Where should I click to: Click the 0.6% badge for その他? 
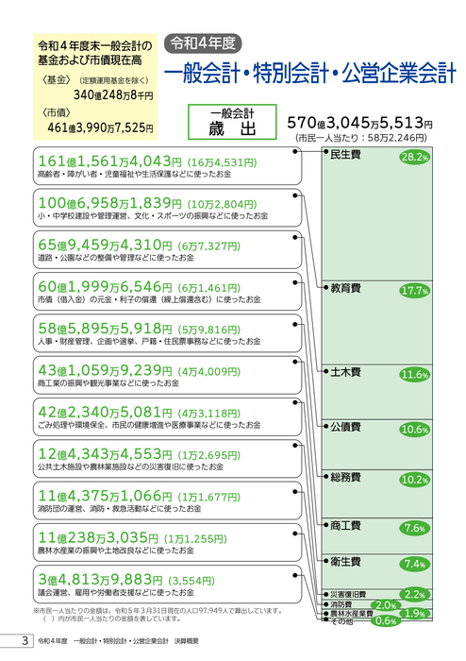click(x=386, y=620)
